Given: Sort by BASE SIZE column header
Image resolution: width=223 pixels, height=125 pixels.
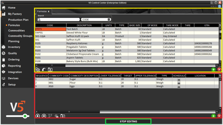Looking at the screenshot, I should (x=134, y=25).
